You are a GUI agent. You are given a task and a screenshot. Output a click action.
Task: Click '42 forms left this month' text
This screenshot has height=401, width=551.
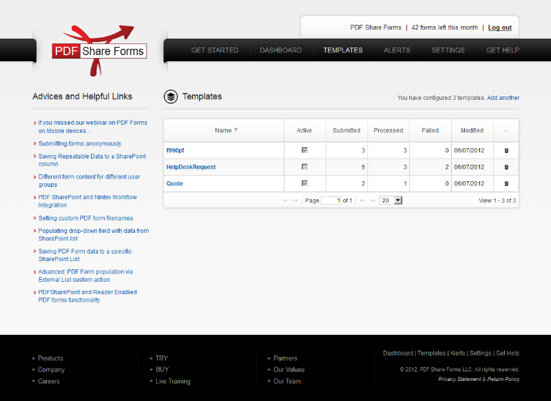(444, 28)
